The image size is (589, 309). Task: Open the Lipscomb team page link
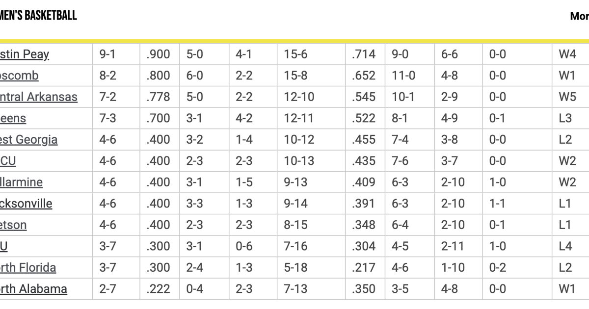(20, 76)
